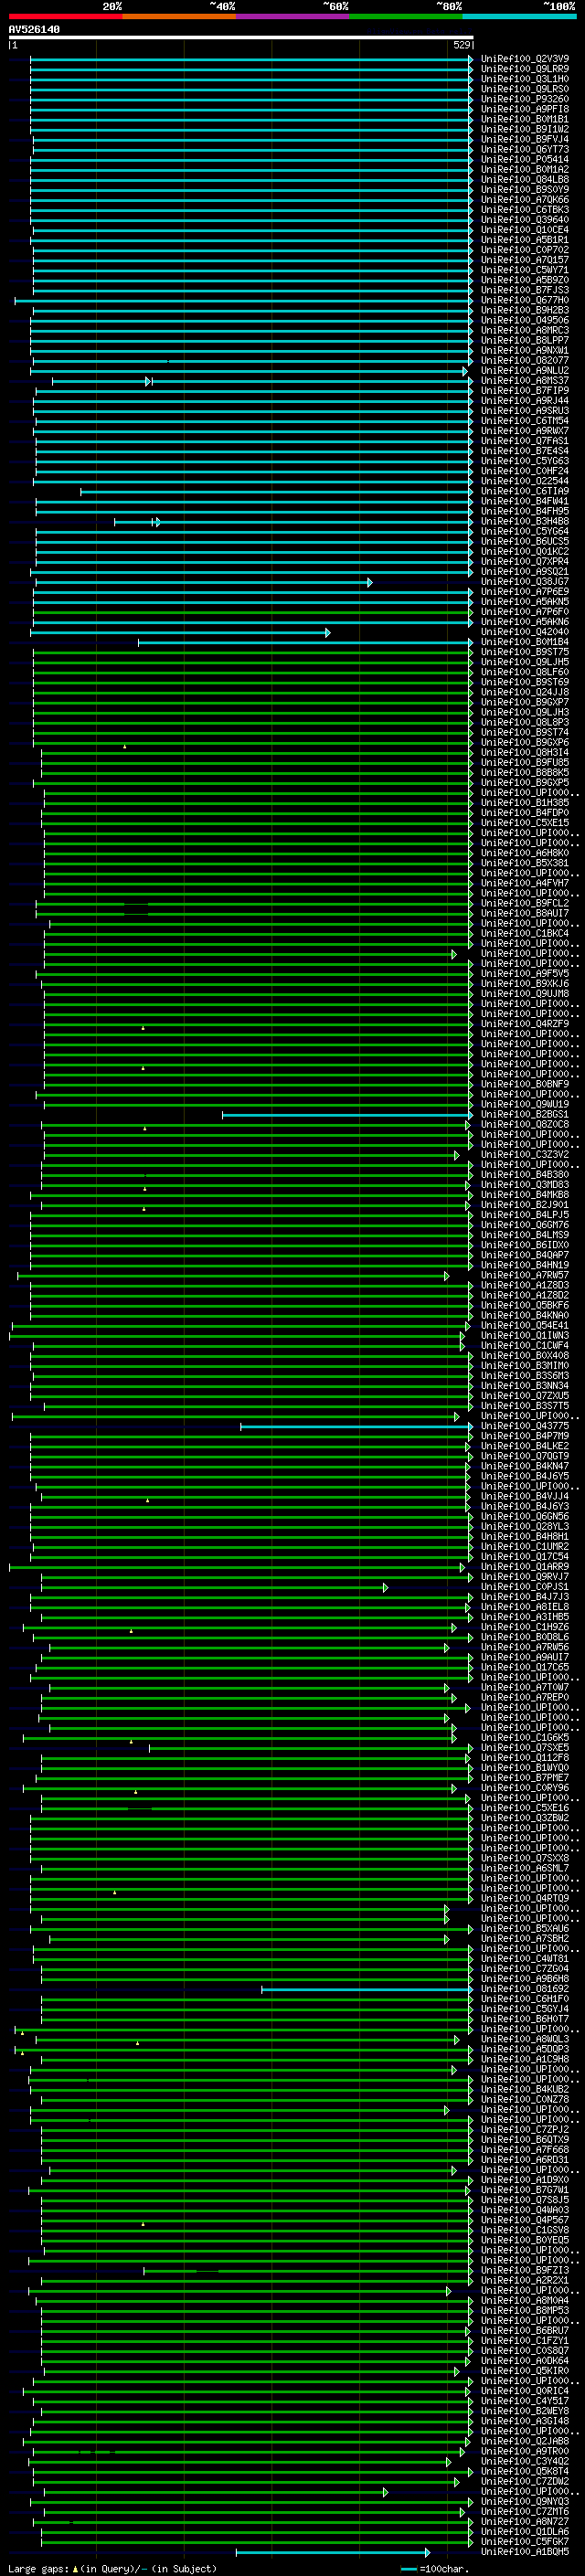Click the orange ~40% identity legend segment
Viewport: 585px width, 2576px height.
point(179,16)
